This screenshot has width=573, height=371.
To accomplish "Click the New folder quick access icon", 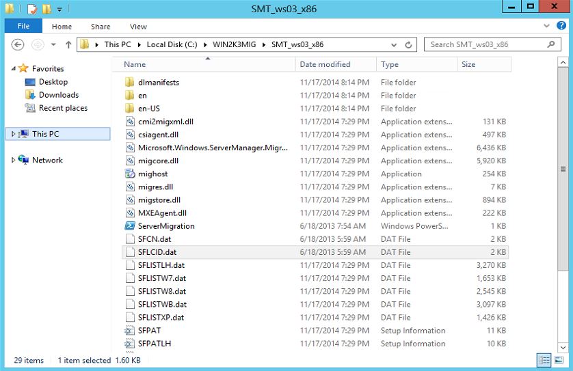I will pos(46,8).
